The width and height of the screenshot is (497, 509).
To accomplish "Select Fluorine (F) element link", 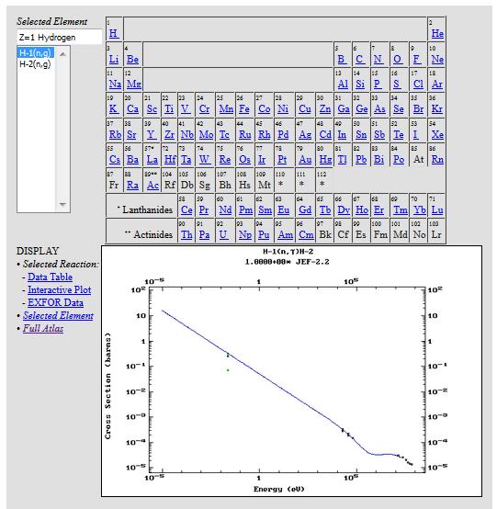I will pos(416,59).
